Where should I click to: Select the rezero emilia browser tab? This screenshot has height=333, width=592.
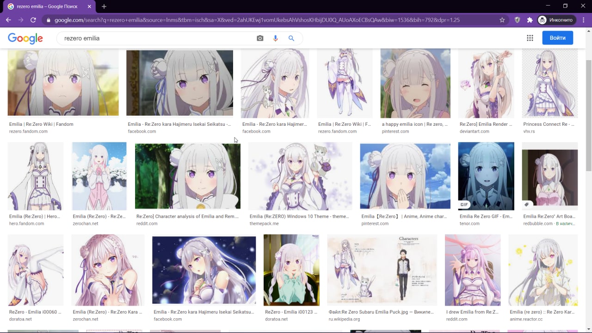click(50, 6)
